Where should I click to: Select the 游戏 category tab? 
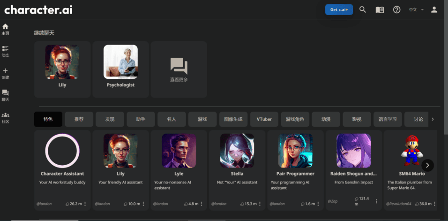tap(202, 119)
